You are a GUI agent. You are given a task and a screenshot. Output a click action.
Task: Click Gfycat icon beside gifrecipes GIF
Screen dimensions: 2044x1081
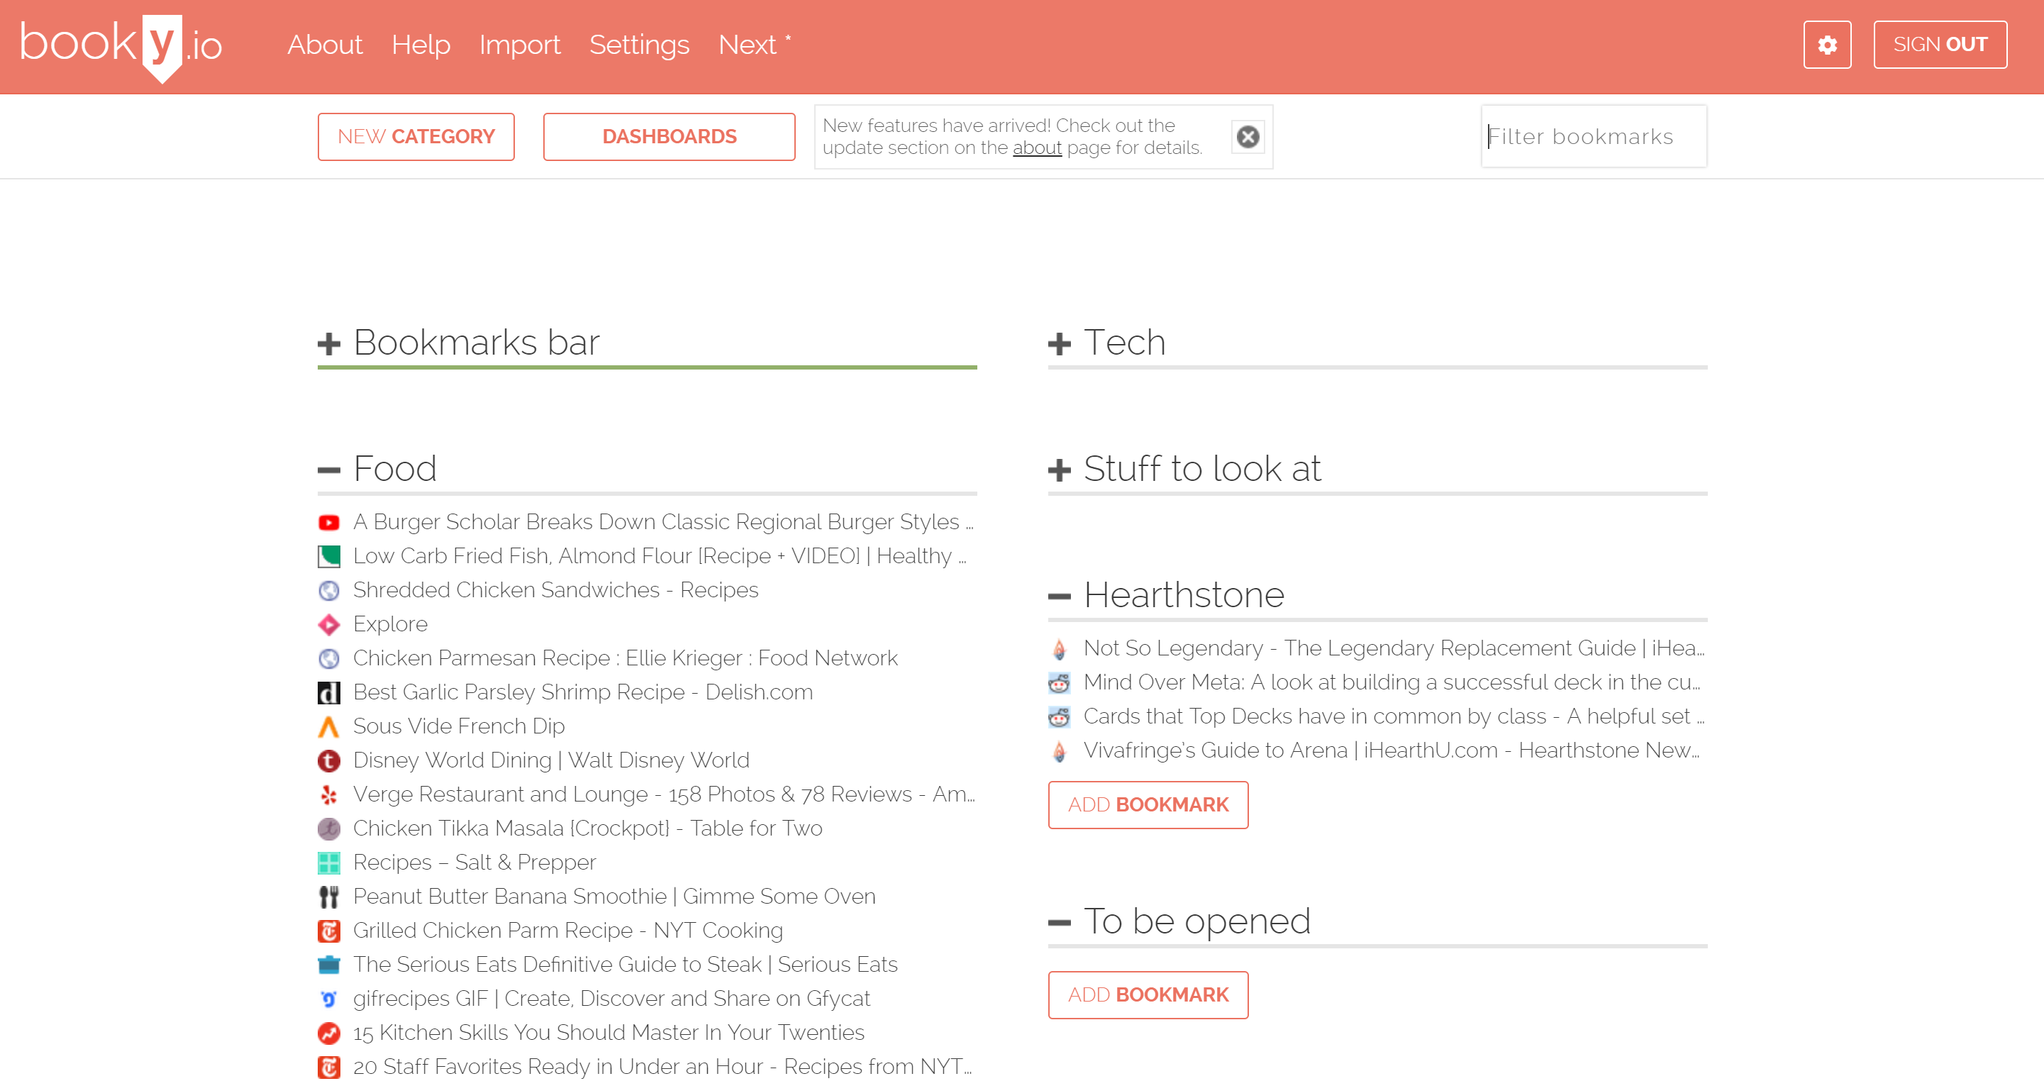click(x=328, y=999)
